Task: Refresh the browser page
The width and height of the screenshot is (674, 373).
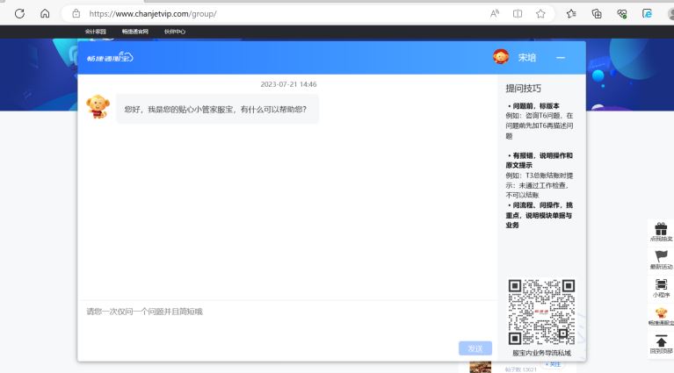Action: coord(19,13)
